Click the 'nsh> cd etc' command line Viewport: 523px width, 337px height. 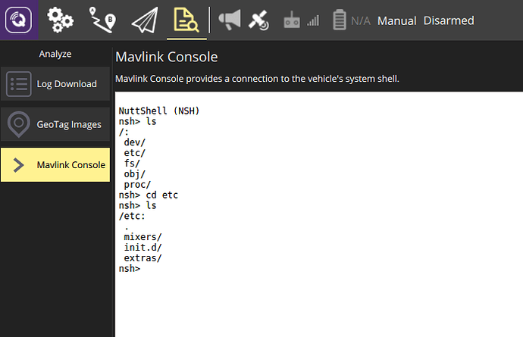click(x=149, y=195)
